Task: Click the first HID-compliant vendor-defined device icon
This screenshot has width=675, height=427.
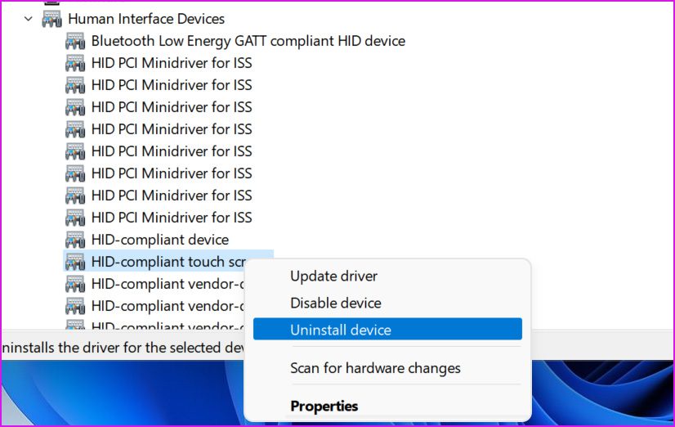Action: coord(75,284)
